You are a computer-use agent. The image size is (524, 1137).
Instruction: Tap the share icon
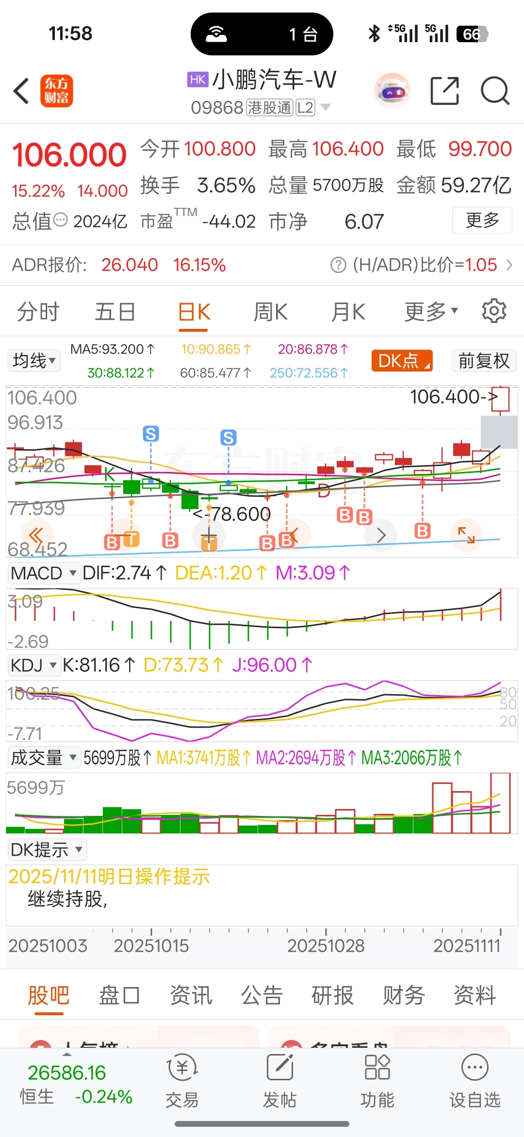445,91
